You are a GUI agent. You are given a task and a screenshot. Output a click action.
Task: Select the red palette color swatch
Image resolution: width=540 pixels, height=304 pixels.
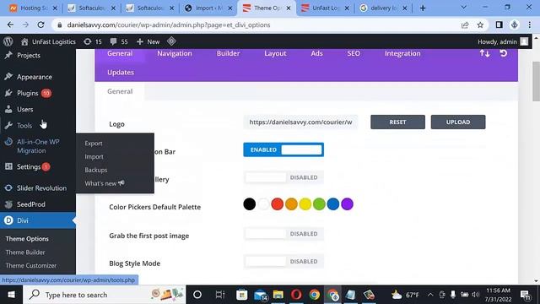click(278, 204)
